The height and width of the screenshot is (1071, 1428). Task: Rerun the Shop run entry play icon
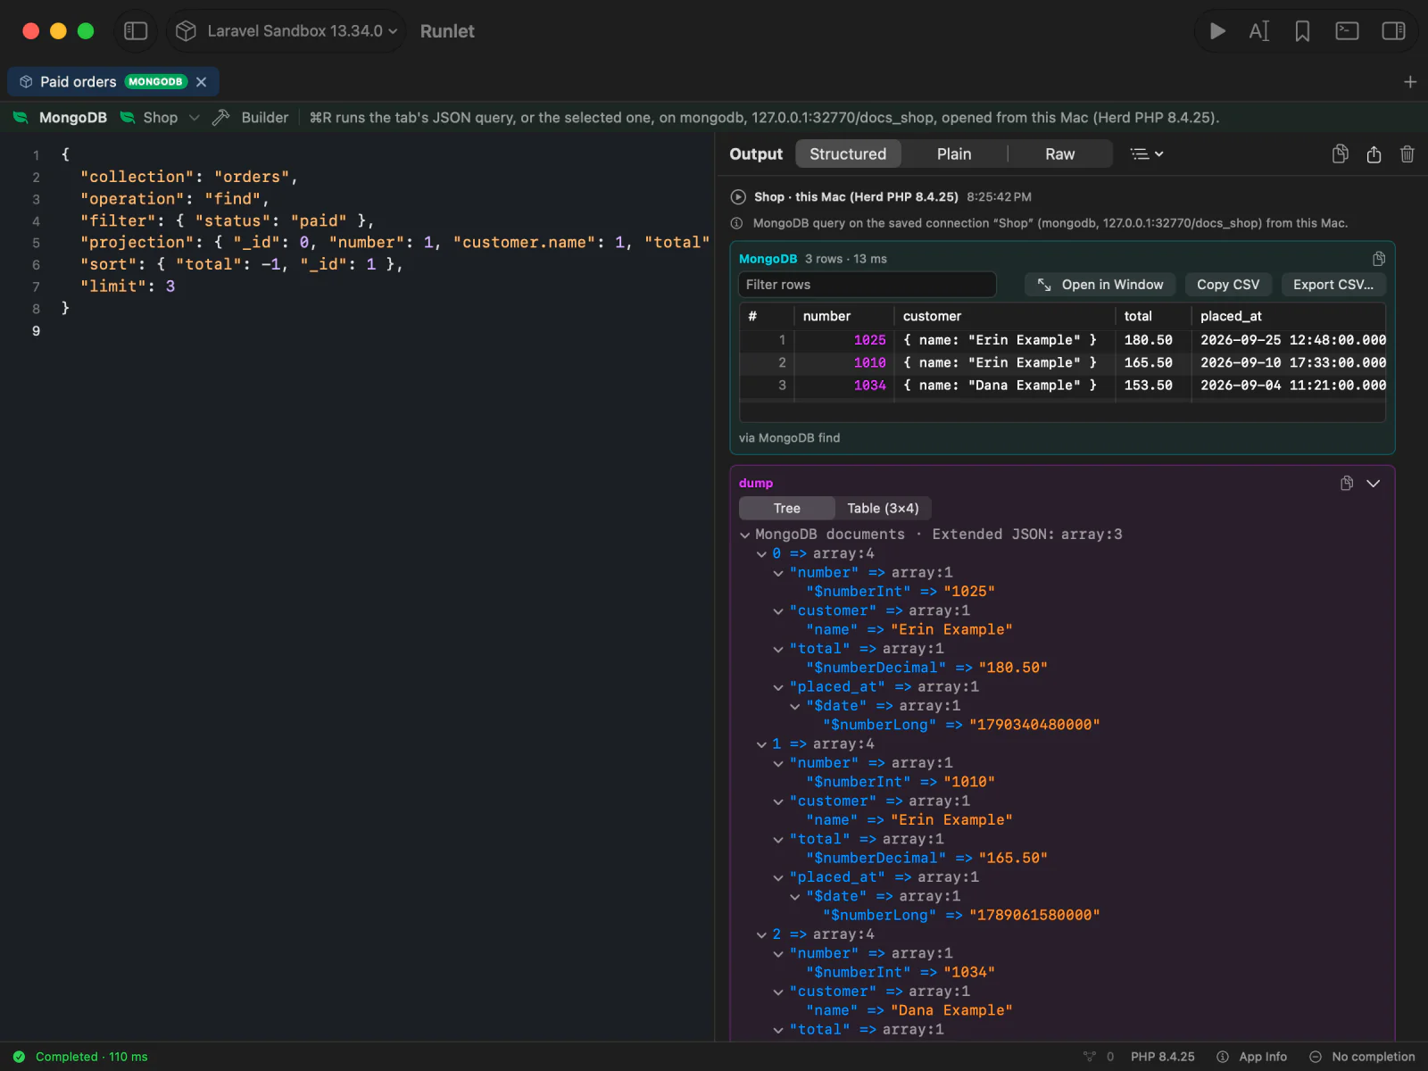tap(738, 197)
